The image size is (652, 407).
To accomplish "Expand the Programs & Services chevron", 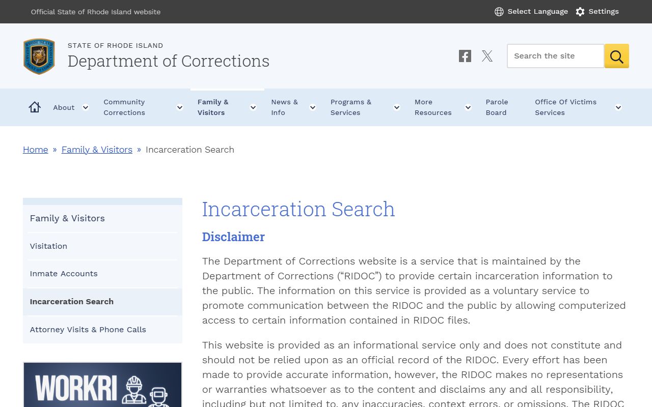I will point(397,107).
